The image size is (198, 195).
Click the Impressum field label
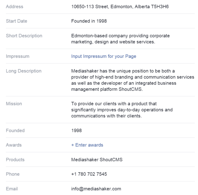click(x=18, y=56)
